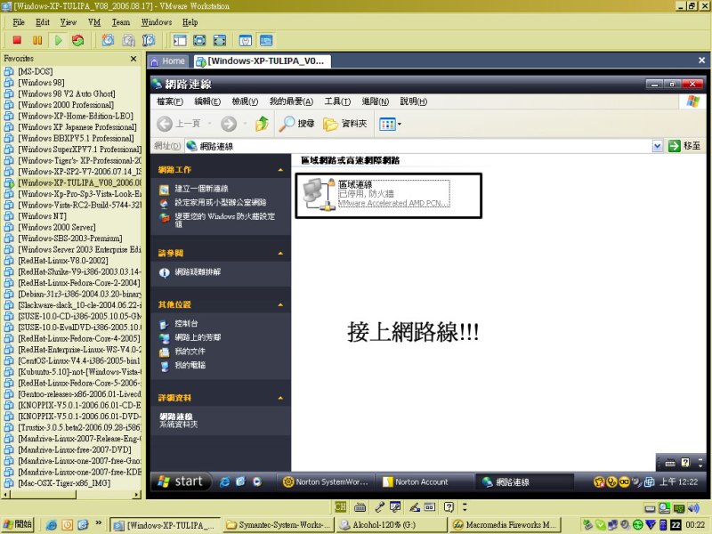Collapse the 請參閱 section
The height and width of the screenshot is (534, 712).
click(x=280, y=254)
